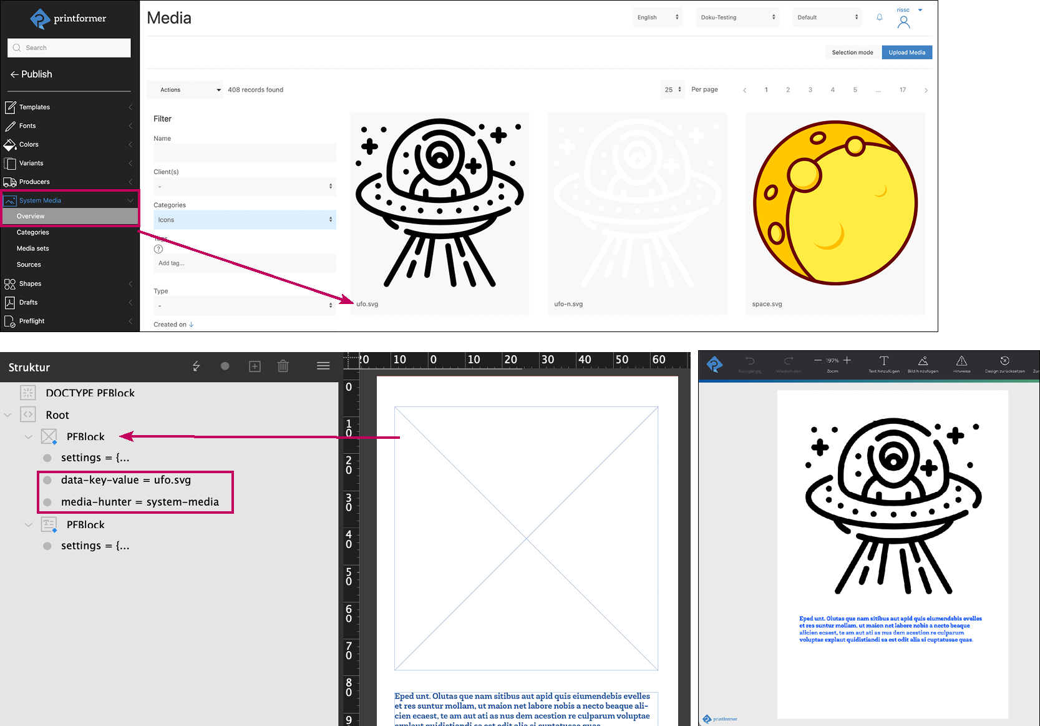
Task: Click the 'Bild hinzufügen' image icon
Action: (923, 361)
